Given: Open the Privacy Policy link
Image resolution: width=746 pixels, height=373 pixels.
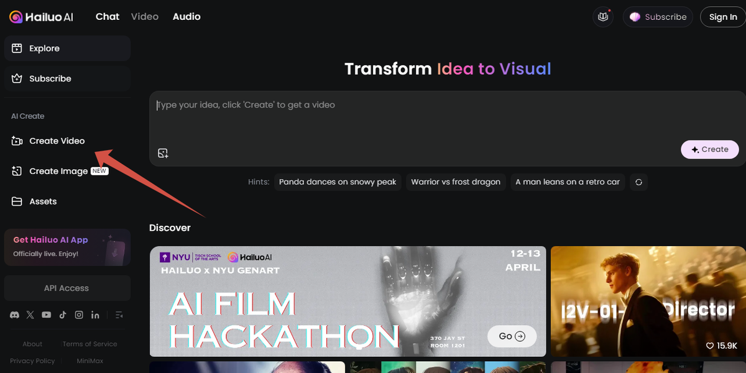Looking at the screenshot, I should click(32, 361).
